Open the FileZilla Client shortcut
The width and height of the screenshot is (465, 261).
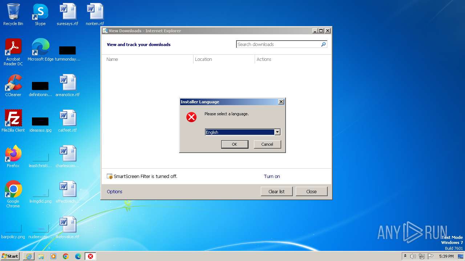(x=13, y=121)
